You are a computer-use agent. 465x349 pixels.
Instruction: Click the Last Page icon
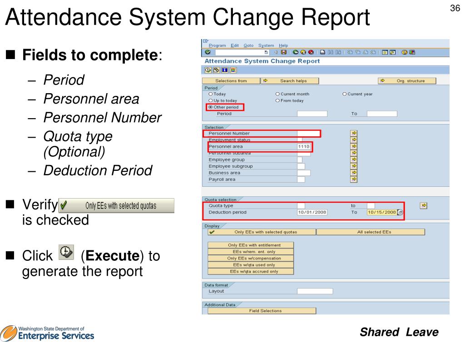[x=373, y=52]
